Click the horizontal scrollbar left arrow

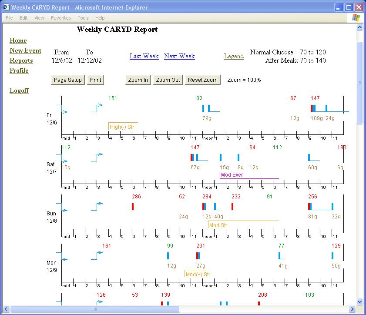point(6,309)
